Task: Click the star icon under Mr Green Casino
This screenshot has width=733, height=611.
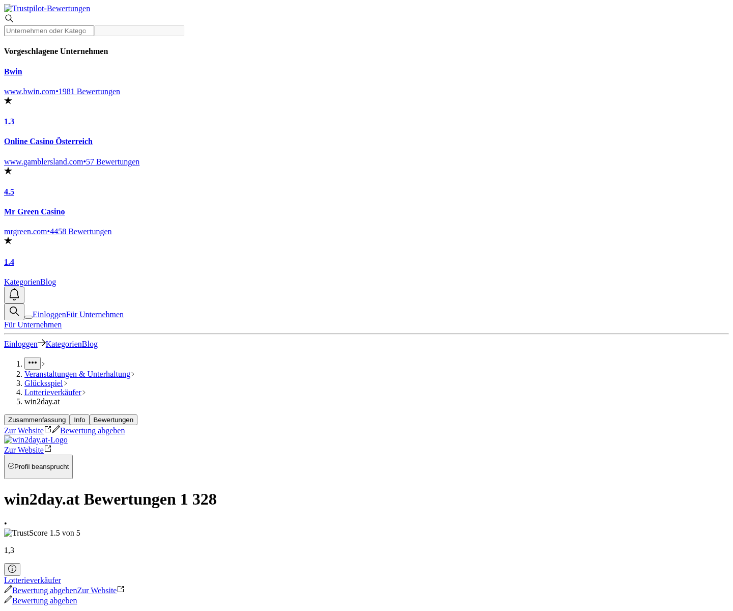Action: coord(8,241)
